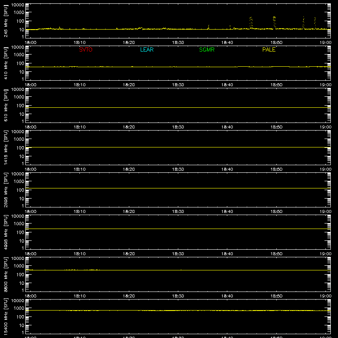Click the 18:10 label below 410 MHz plot

[79, 85]
